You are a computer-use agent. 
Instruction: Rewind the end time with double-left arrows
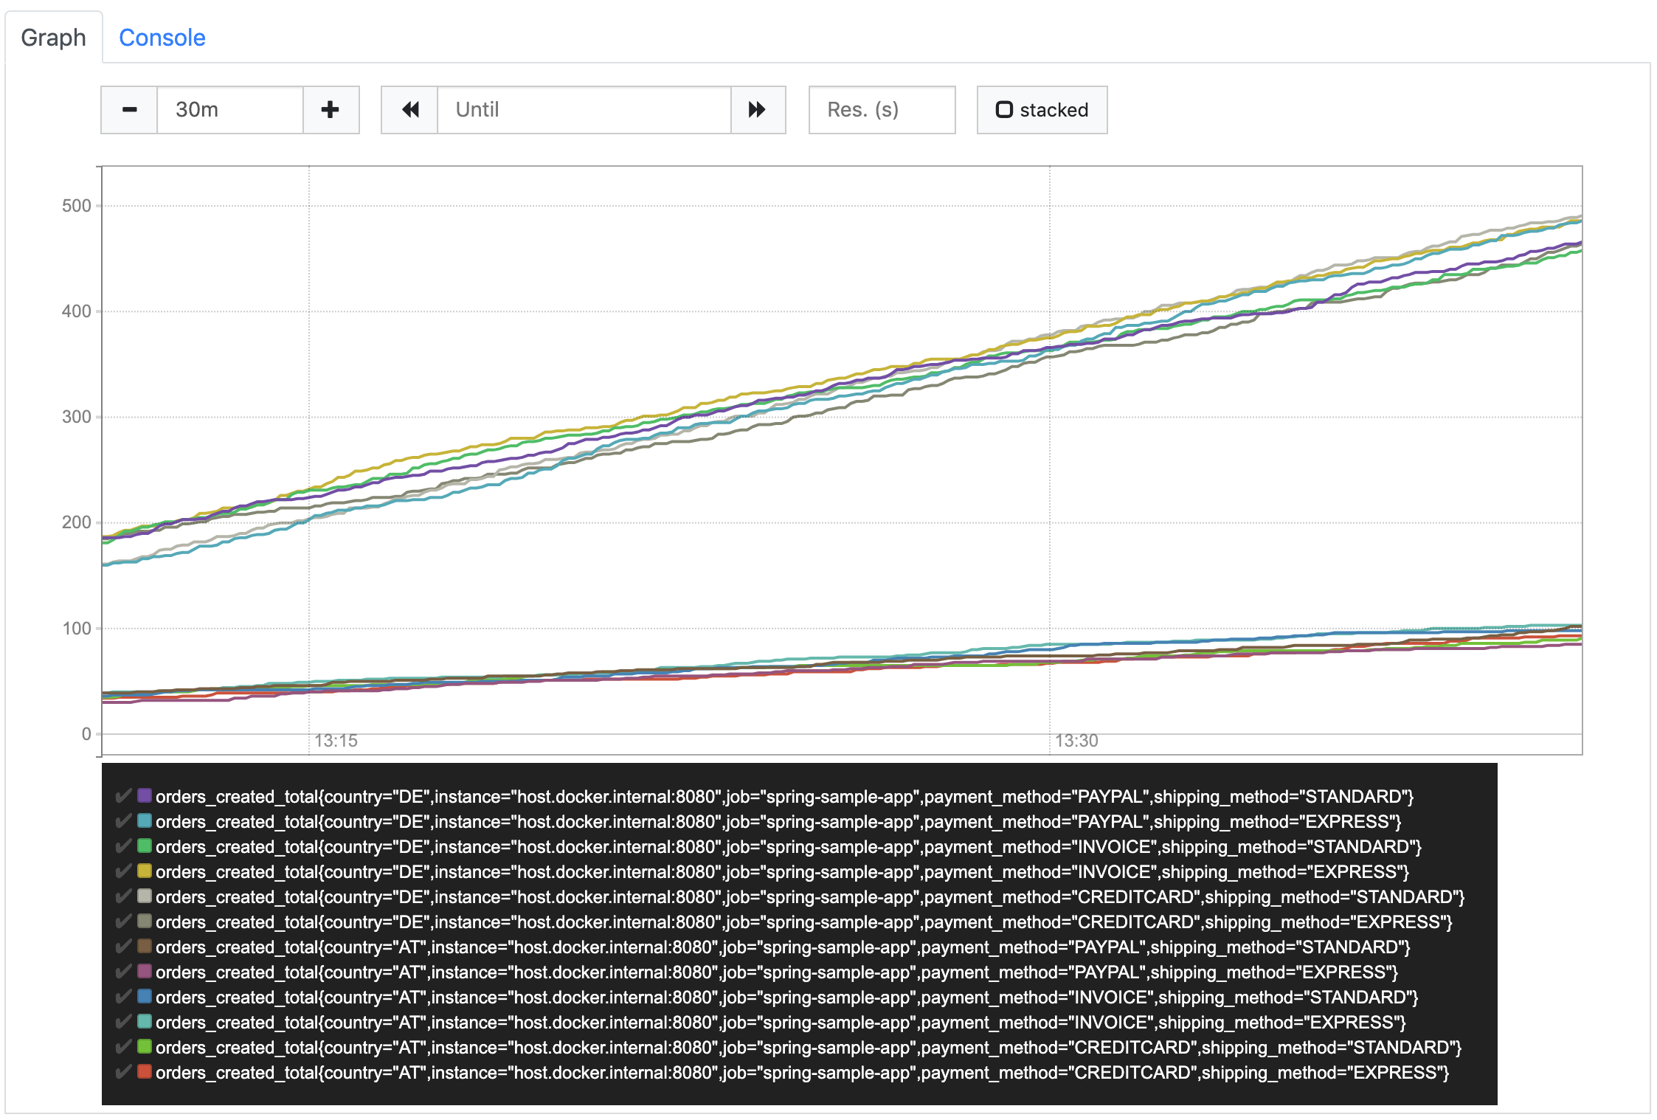pyautogui.click(x=410, y=110)
